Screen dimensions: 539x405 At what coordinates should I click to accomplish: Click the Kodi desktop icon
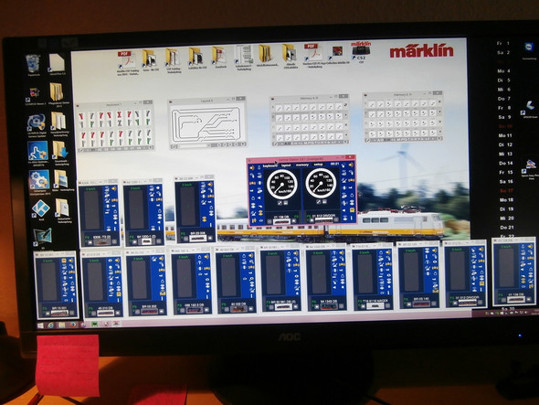tap(40, 208)
